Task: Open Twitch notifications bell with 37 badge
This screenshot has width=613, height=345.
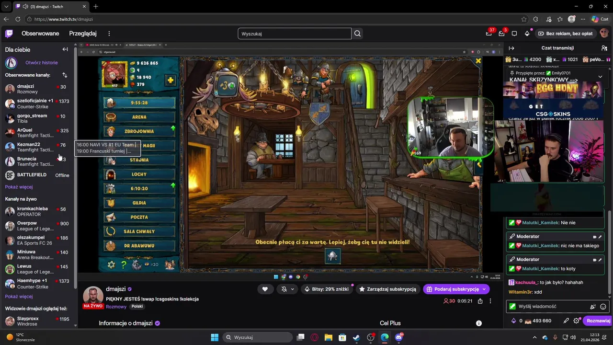Action: (488, 34)
